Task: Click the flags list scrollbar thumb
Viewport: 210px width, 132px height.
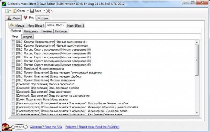Action: pyautogui.click(x=197, y=60)
